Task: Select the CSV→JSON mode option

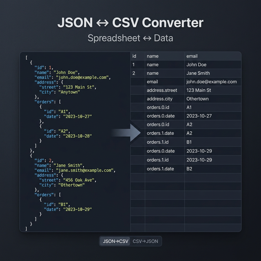Action: click(145, 241)
